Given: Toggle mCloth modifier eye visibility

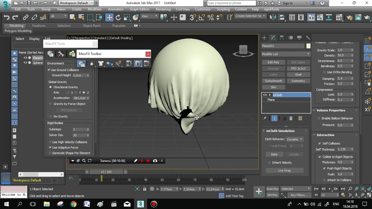Looking at the screenshot, I should coord(265,95).
